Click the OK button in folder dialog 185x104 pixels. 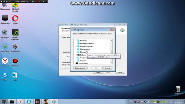[96, 68]
